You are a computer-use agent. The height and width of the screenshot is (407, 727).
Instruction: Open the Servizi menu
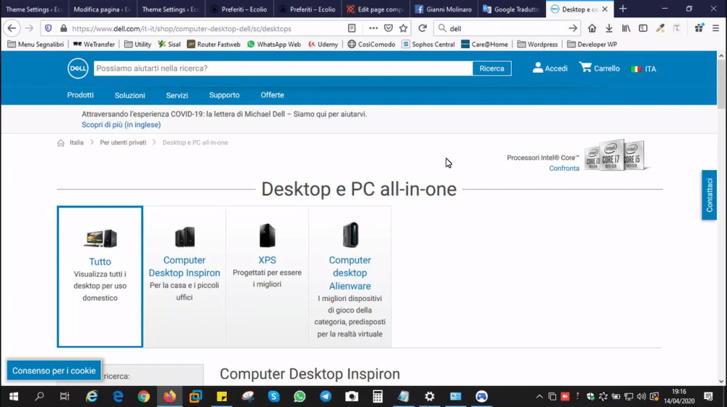177,95
